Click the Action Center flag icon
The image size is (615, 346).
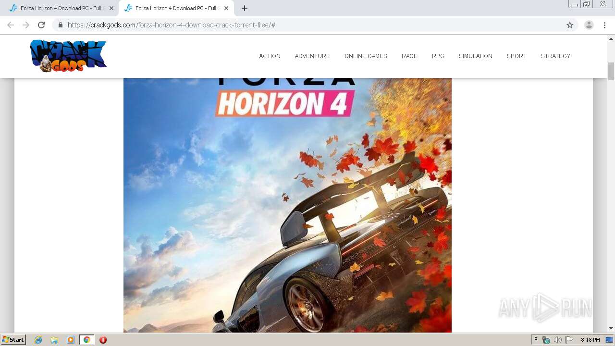[569, 340]
